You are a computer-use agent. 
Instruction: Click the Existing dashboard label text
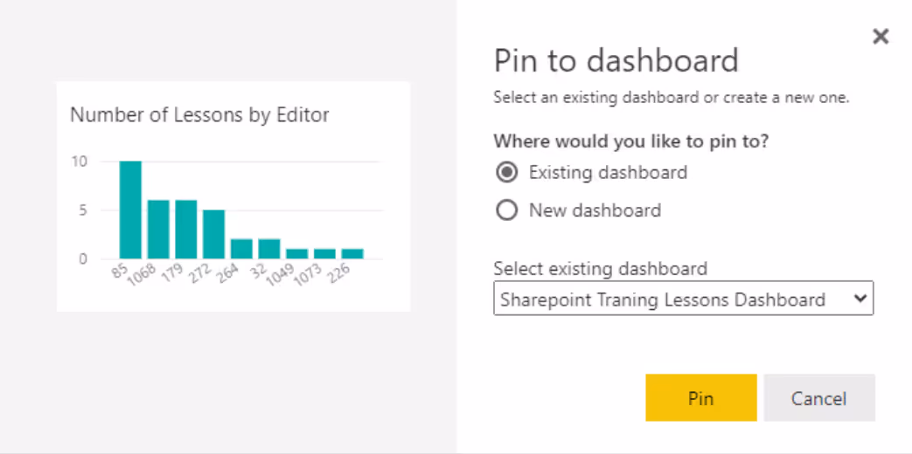[608, 172]
